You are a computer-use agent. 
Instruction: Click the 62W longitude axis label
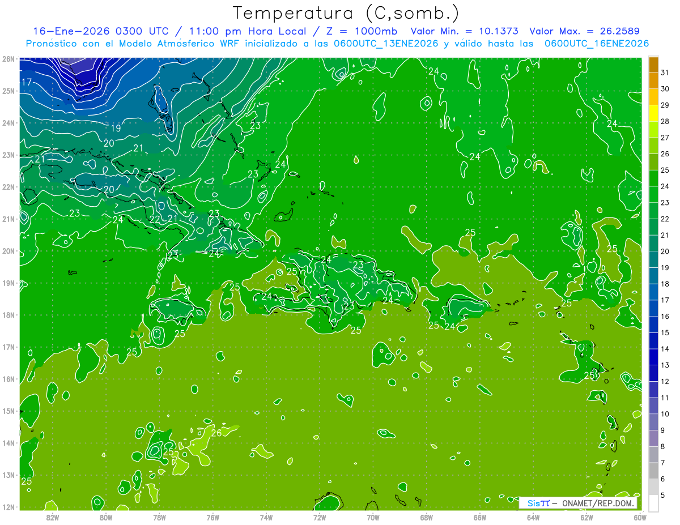coord(586,517)
